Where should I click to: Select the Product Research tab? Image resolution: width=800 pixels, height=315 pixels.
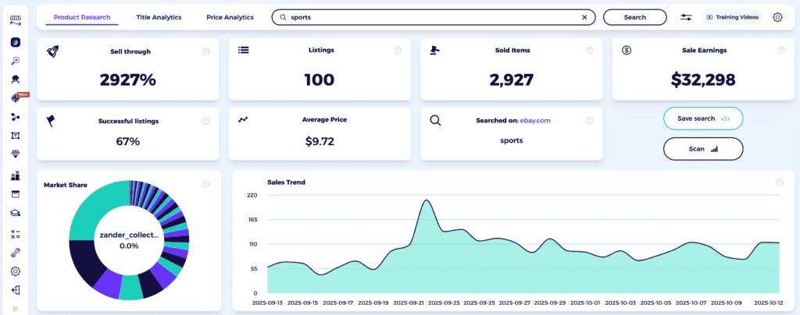click(82, 17)
